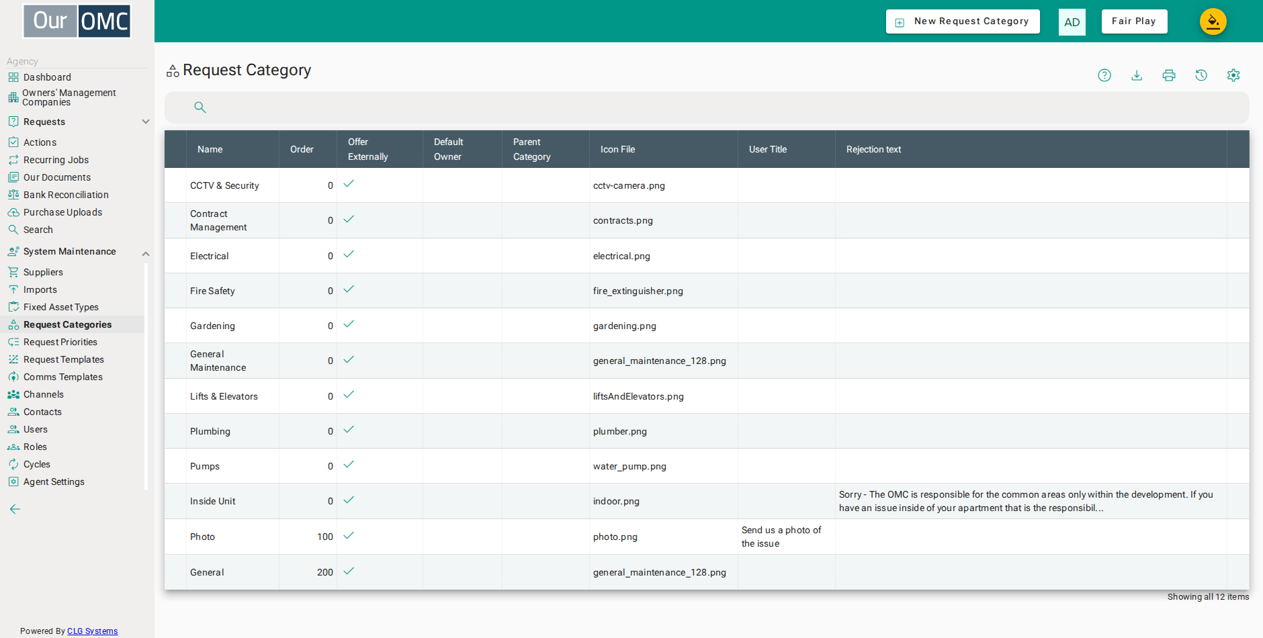Open the help icon in page header
Image resolution: width=1263 pixels, height=638 pixels.
tap(1104, 75)
